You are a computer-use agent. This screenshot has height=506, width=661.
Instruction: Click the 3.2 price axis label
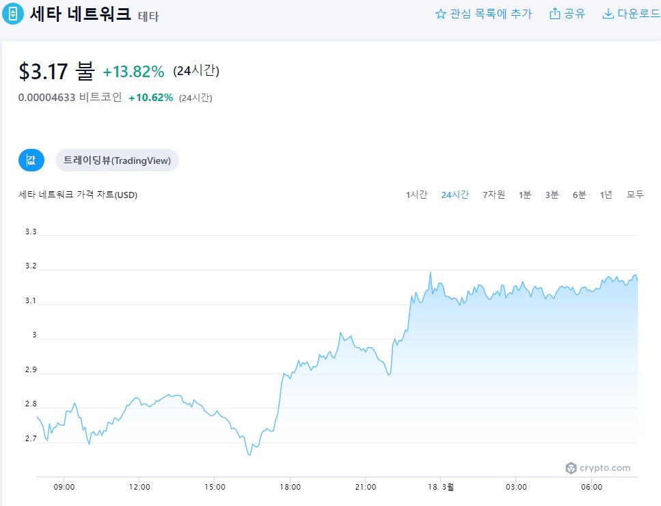pyautogui.click(x=31, y=266)
